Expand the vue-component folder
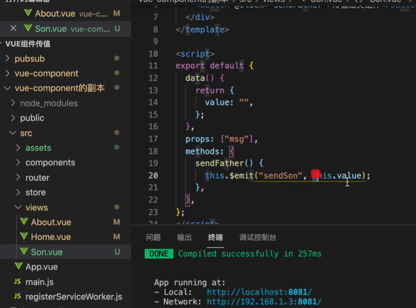This screenshot has width=416, height=308. click(7, 73)
